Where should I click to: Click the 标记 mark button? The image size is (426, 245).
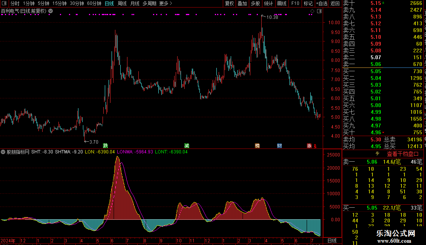(308, 3)
